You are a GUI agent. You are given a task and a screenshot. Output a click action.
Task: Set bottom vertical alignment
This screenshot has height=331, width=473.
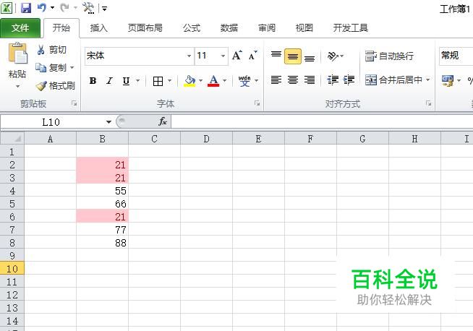(310, 57)
